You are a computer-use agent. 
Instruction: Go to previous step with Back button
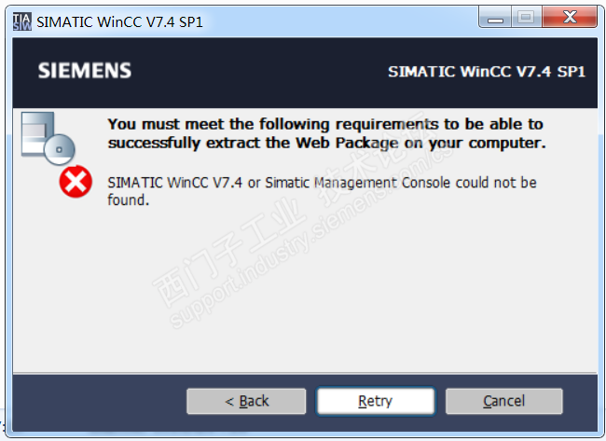pos(246,401)
